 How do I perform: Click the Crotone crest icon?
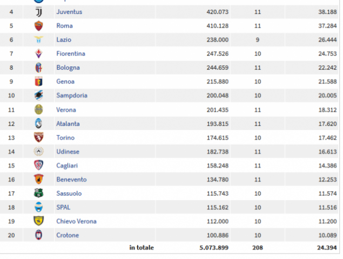[x=38, y=235]
